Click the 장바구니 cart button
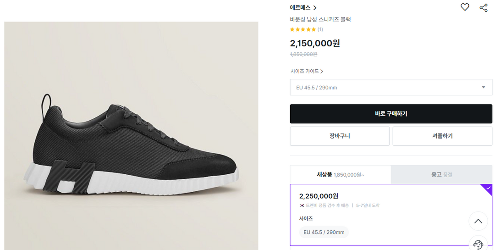 tap(340, 136)
